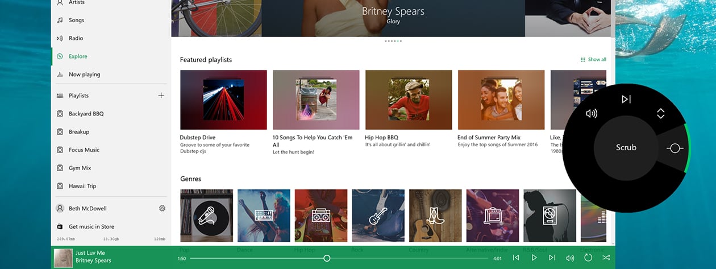Screen dimensions: 716x269
Task: Choose next track in radial menu
Action: [626, 100]
